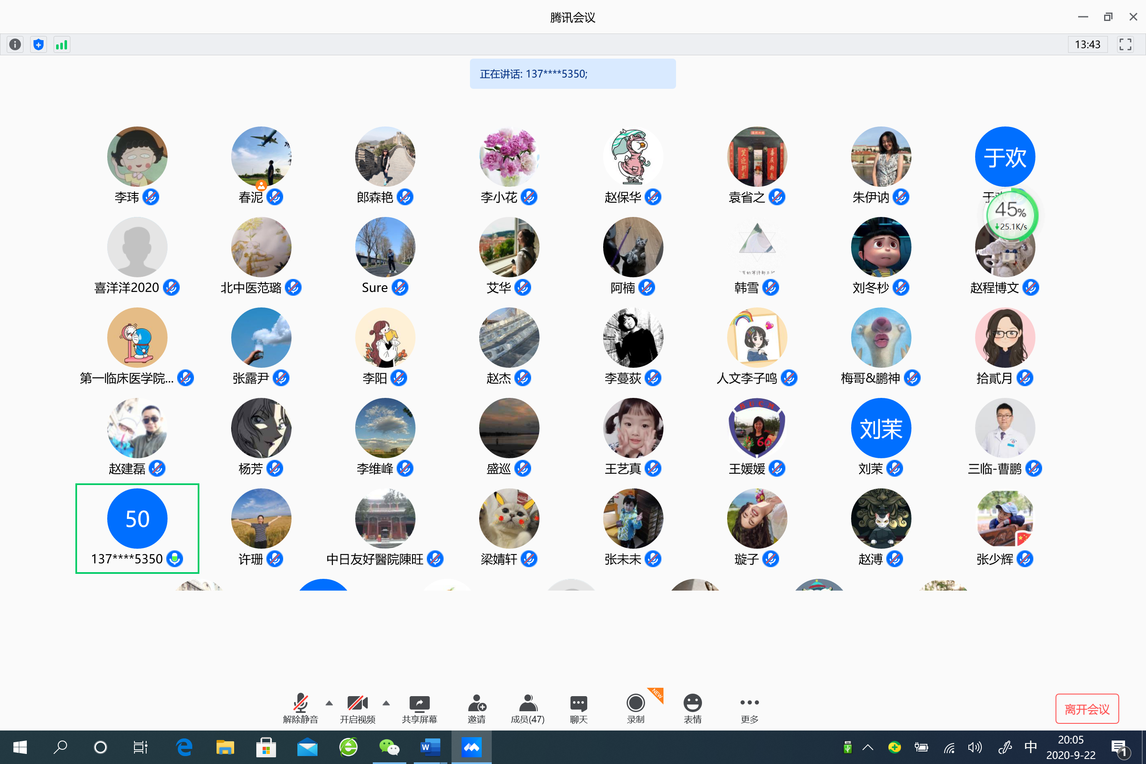Viewport: 1146px width, 764px height.
Task: Expand video options arrow beside 开启视频
Action: (x=386, y=703)
